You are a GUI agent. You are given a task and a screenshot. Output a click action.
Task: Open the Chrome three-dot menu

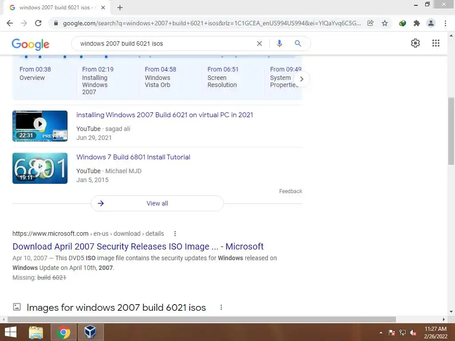pos(445,23)
